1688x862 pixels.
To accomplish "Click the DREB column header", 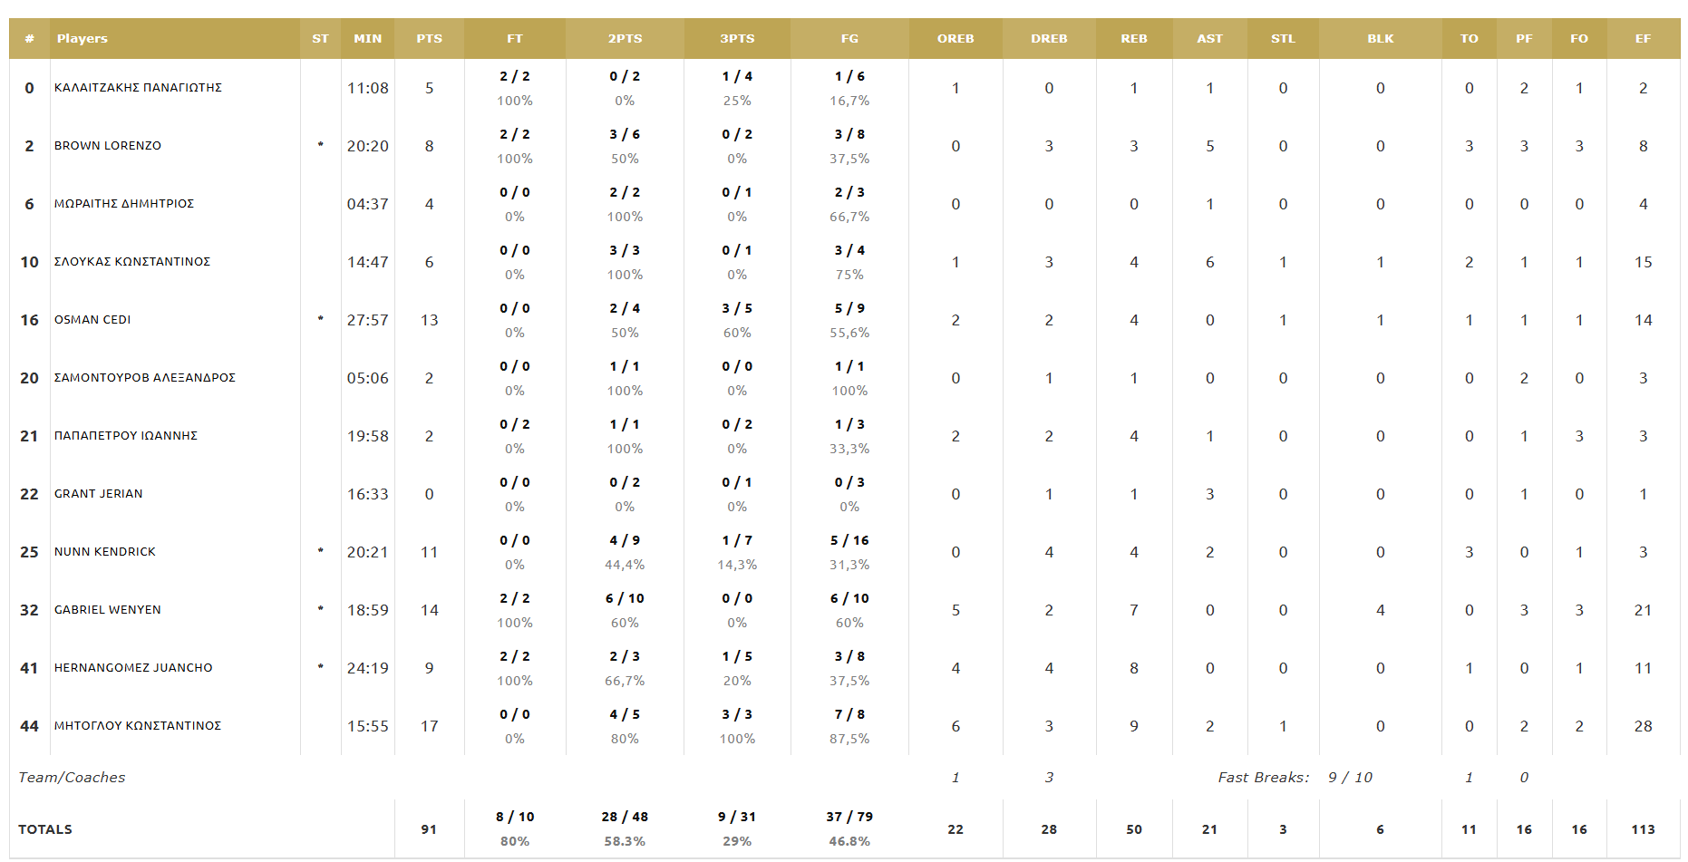I will coord(1049,39).
